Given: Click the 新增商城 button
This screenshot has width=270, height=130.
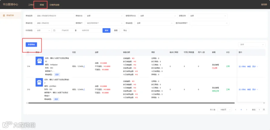Looking at the screenshot, I should pyautogui.click(x=31, y=45).
